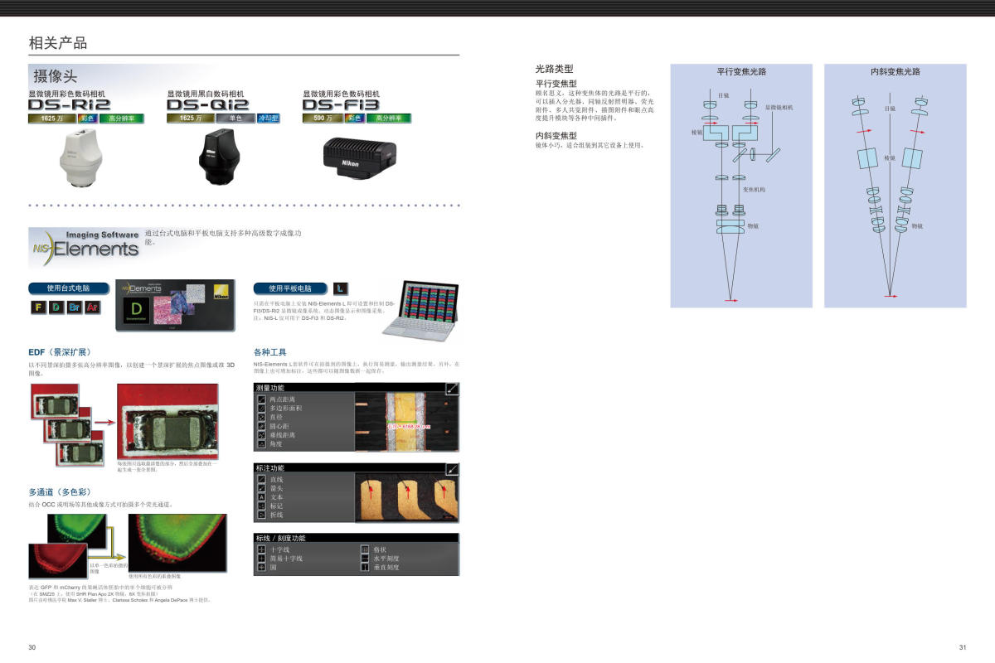995x663 pixels.
Task: Click the 平行变焦光路 diagram title
Action: click(741, 72)
